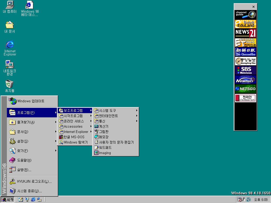Expand the 즐겨찾기(A) submenu arrow

click(56, 122)
